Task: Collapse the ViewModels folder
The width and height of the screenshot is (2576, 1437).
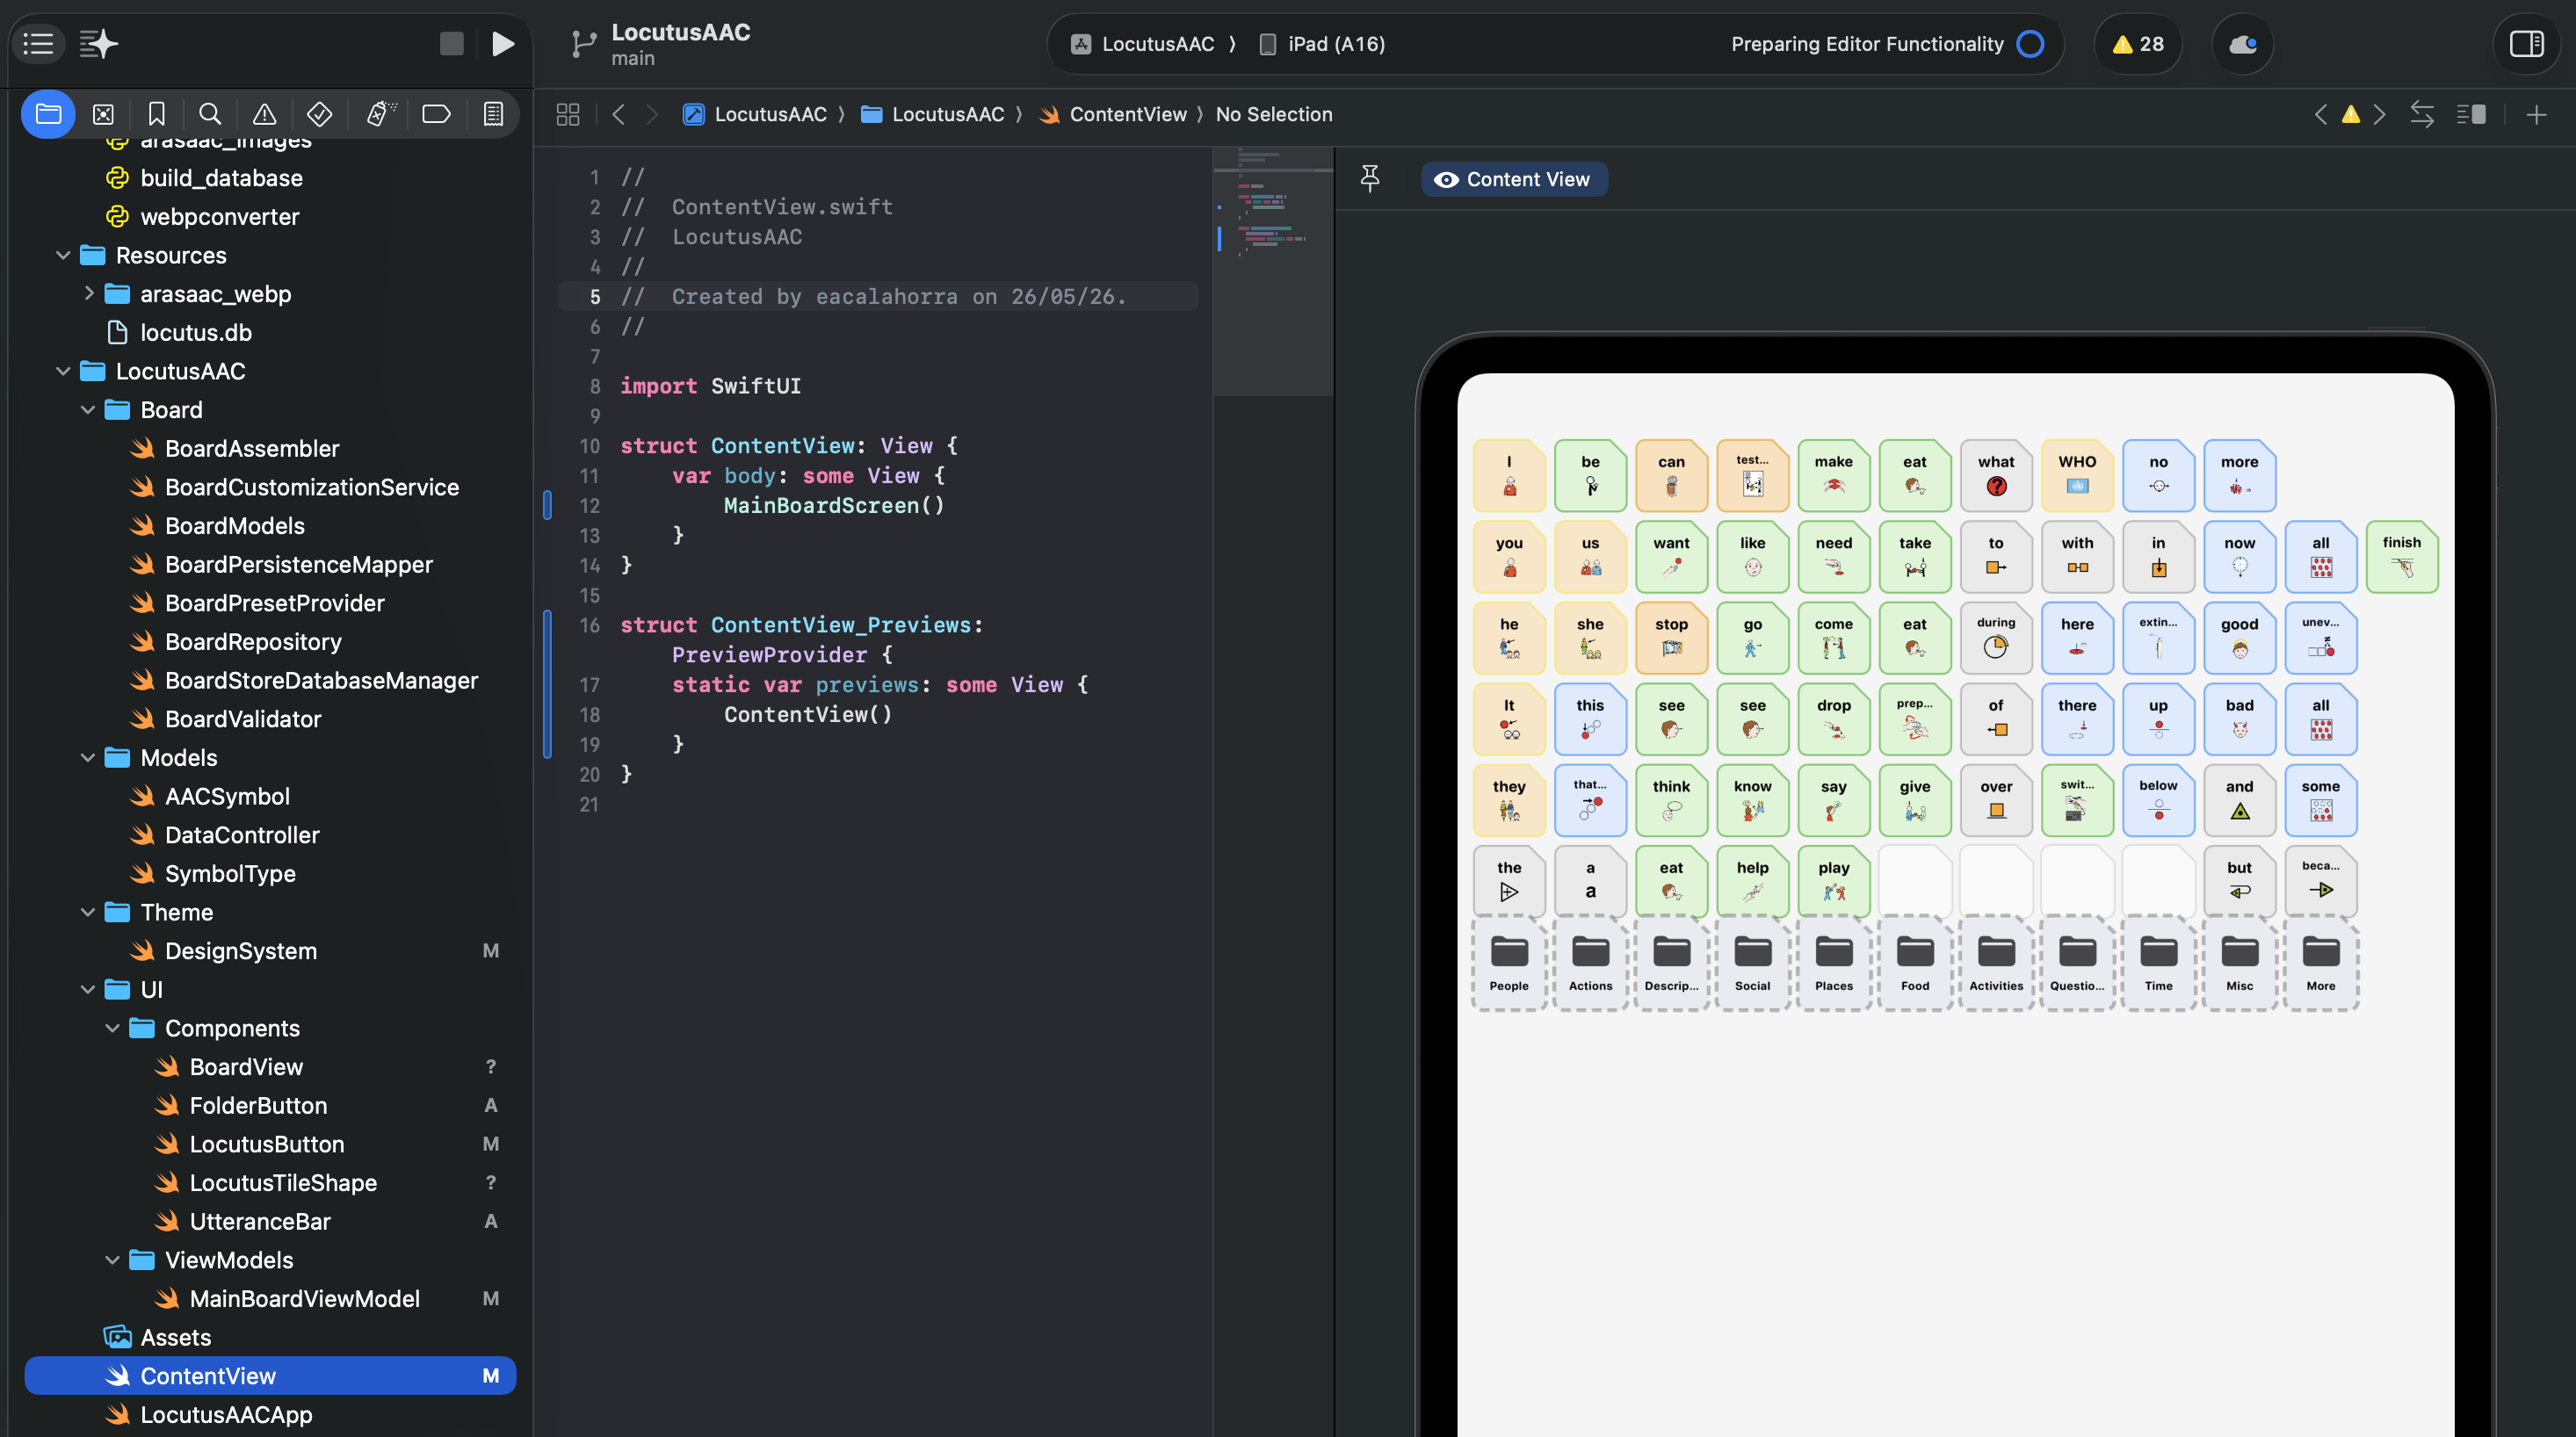Action: [x=112, y=1260]
